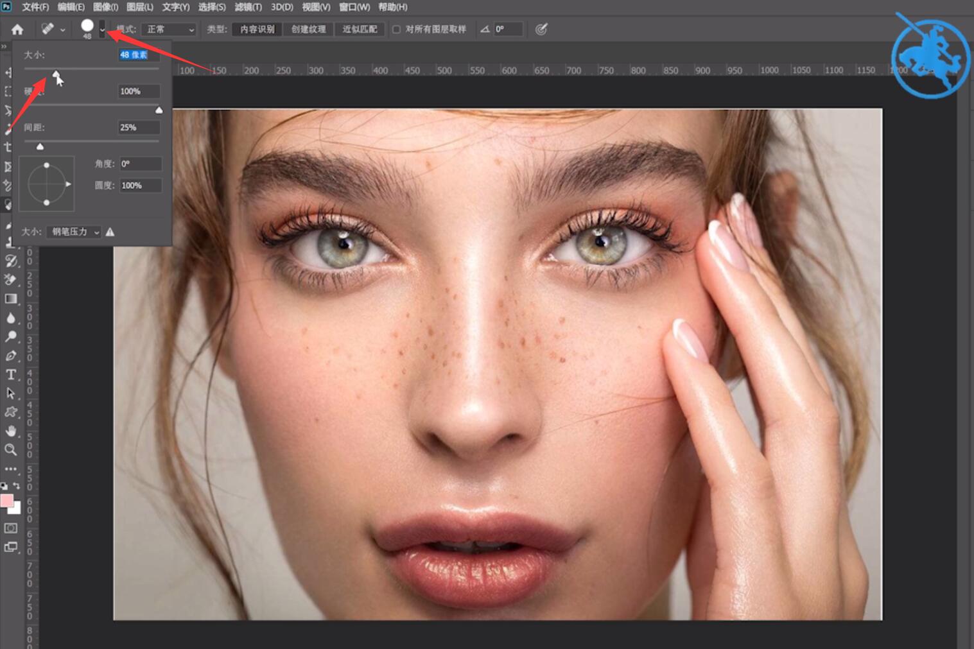Swap foreground and background colors
The image size is (974, 649).
click(x=17, y=486)
